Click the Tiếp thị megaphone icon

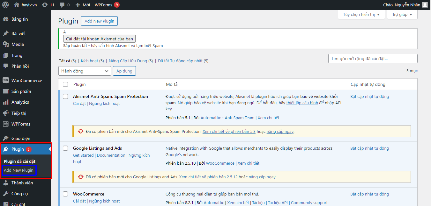click(6, 113)
